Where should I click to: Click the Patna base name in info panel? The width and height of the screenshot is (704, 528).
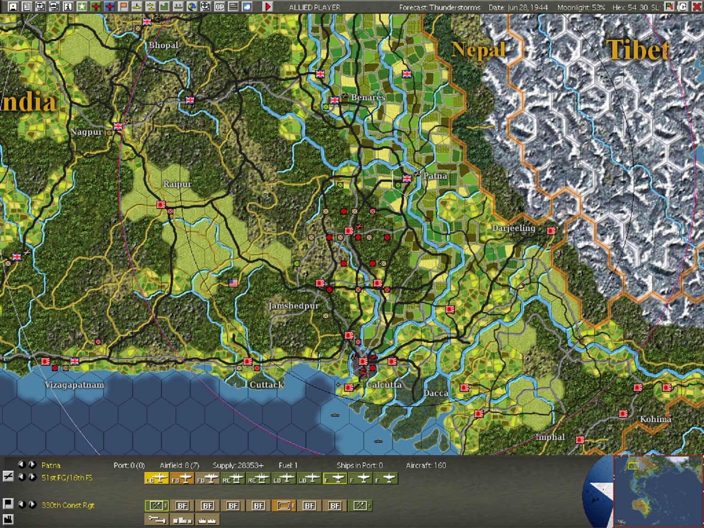coord(51,465)
